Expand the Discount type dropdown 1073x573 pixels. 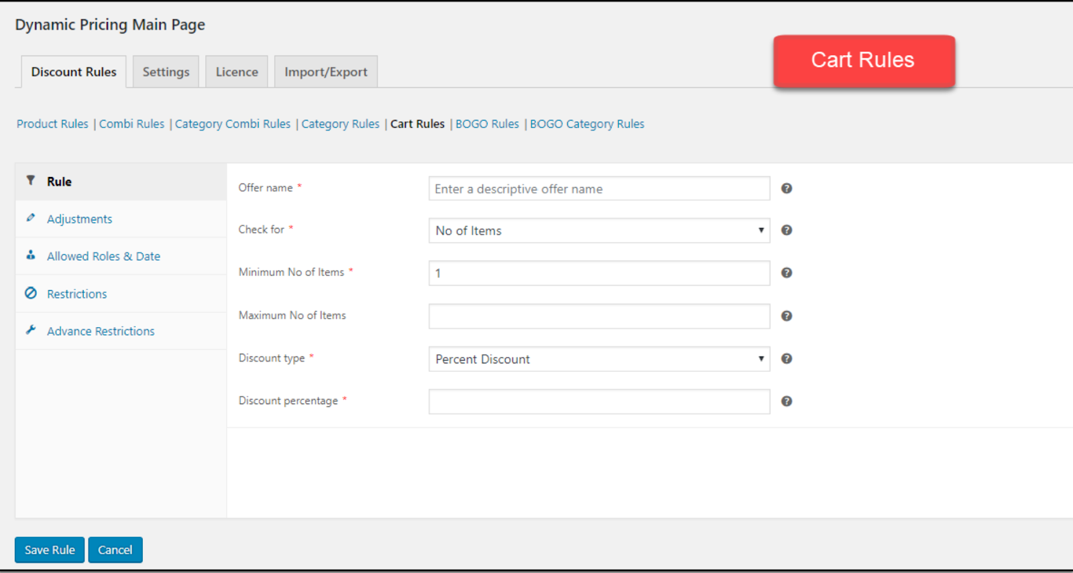[599, 359]
